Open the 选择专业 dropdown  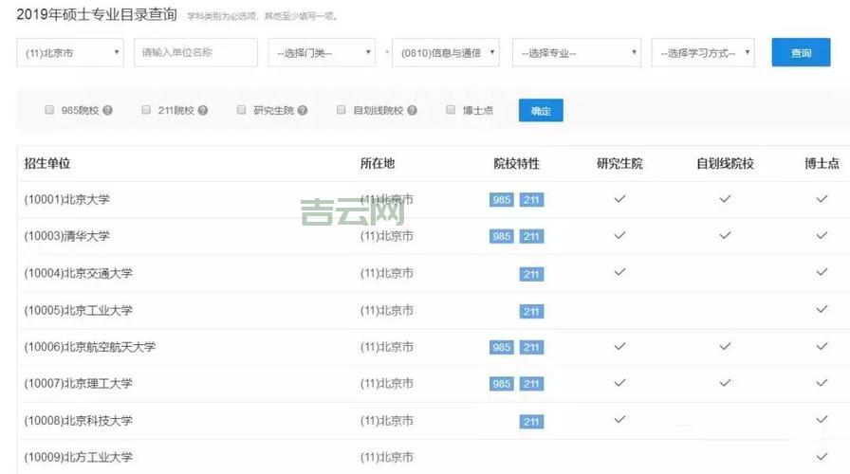(x=577, y=52)
